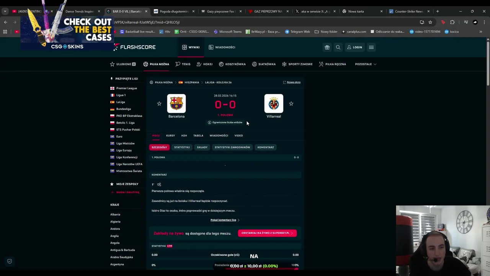Open Albania in countries list
Image resolution: width=490 pixels, height=276 pixels.
(115, 214)
